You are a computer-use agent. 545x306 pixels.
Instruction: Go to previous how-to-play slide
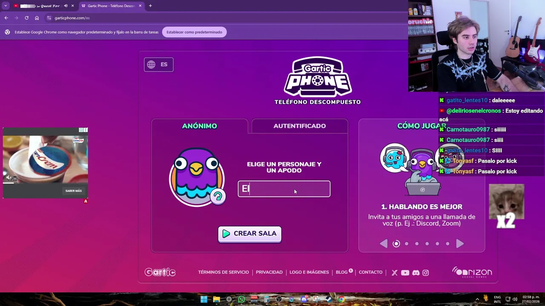384,244
